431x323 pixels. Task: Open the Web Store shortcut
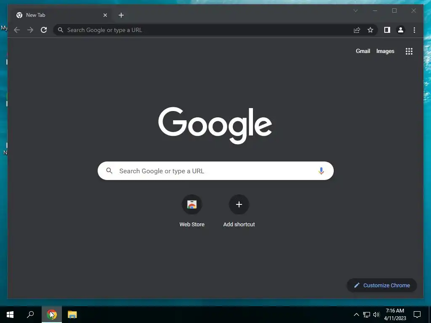click(x=192, y=211)
